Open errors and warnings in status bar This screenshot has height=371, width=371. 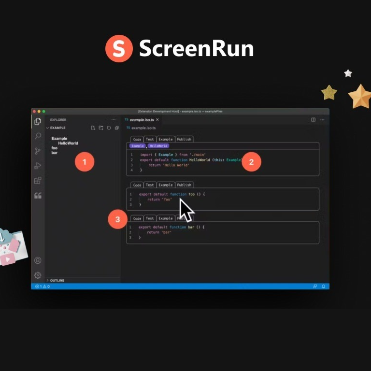coord(43,286)
